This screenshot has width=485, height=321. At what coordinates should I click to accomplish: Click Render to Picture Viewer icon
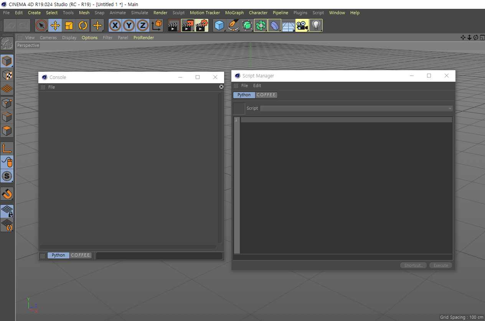point(188,26)
